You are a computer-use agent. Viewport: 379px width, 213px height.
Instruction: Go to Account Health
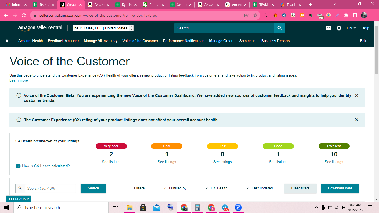[x=31, y=41]
